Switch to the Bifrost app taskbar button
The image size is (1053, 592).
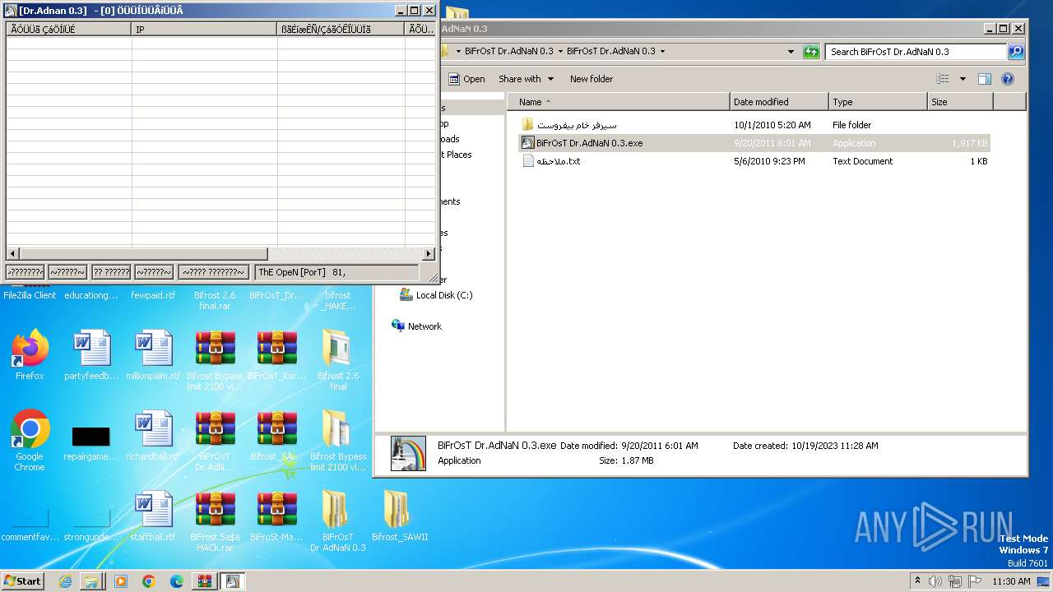tap(233, 581)
